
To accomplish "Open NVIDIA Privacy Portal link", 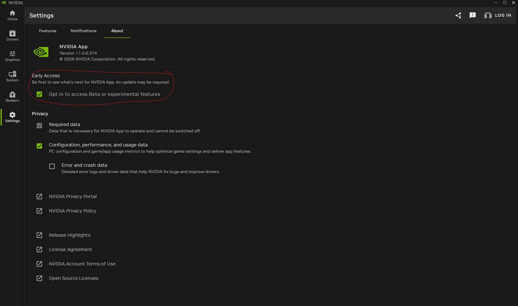I will [x=73, y=197].
